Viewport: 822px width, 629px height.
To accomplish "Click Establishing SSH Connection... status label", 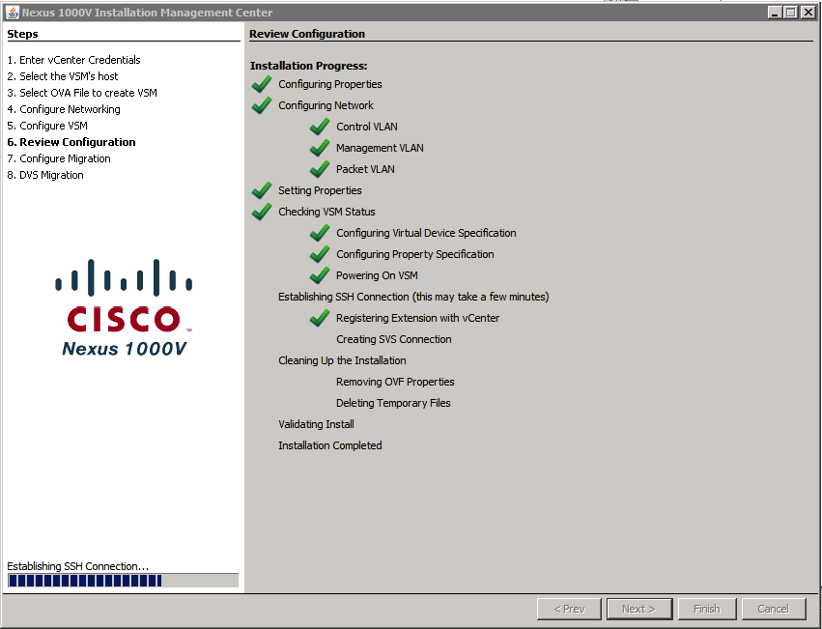I will [x=77, y=566].
